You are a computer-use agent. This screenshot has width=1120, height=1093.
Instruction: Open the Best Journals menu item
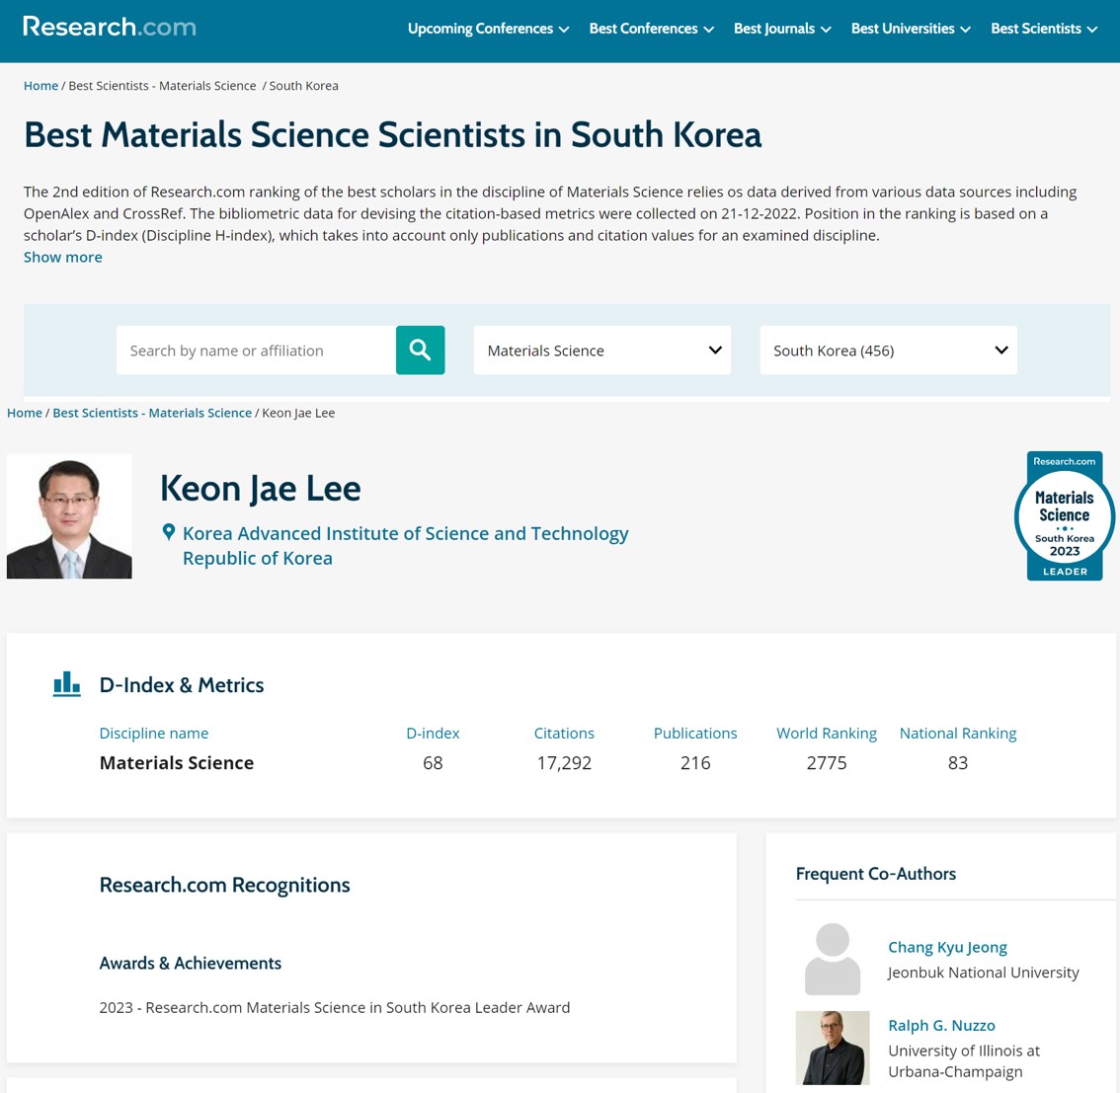click(x=781, y=29)
